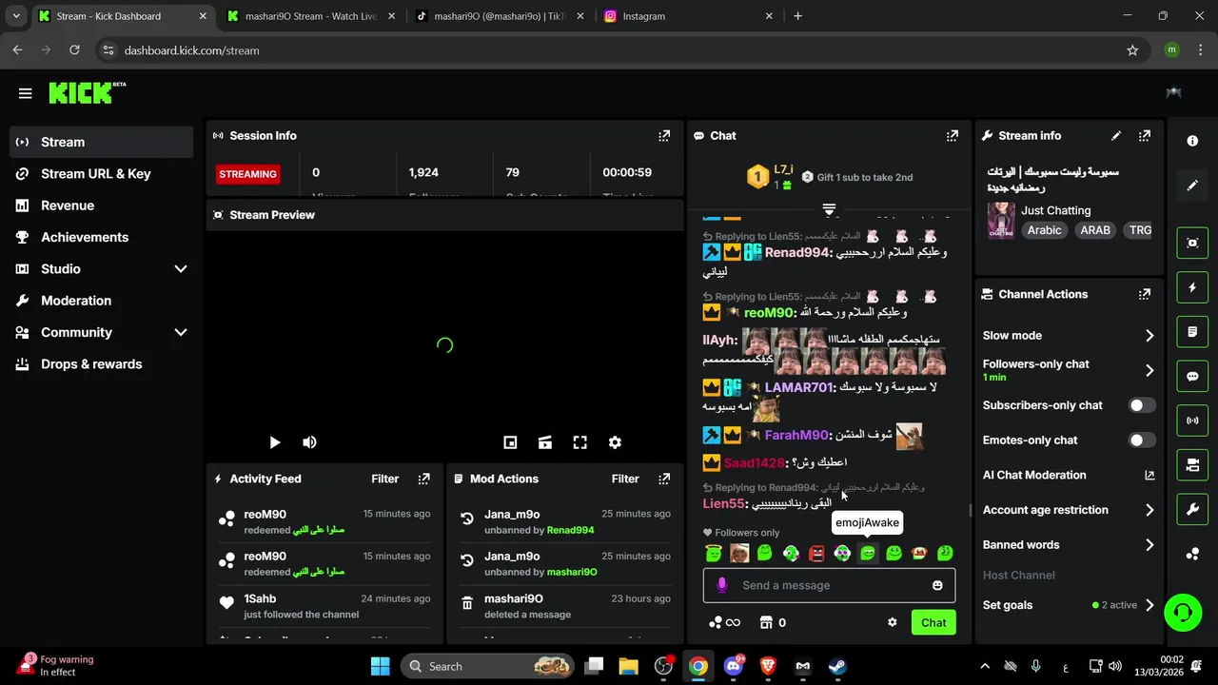Click the document icon in the right sidebar
The image size is (1218, 685).
point(1192,332)
